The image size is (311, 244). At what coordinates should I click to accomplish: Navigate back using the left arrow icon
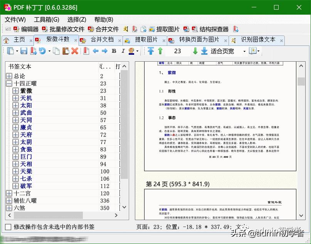96,51
